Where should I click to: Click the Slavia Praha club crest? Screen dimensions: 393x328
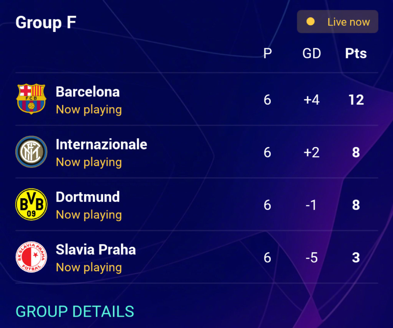click(31, 257)
